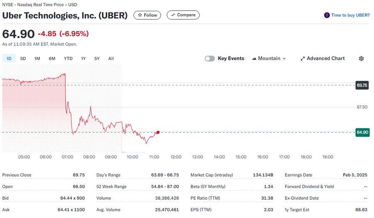Viewport: 374px width, 218px height.
Task: Choose the 1Y range tab
Action: point(83,59)
